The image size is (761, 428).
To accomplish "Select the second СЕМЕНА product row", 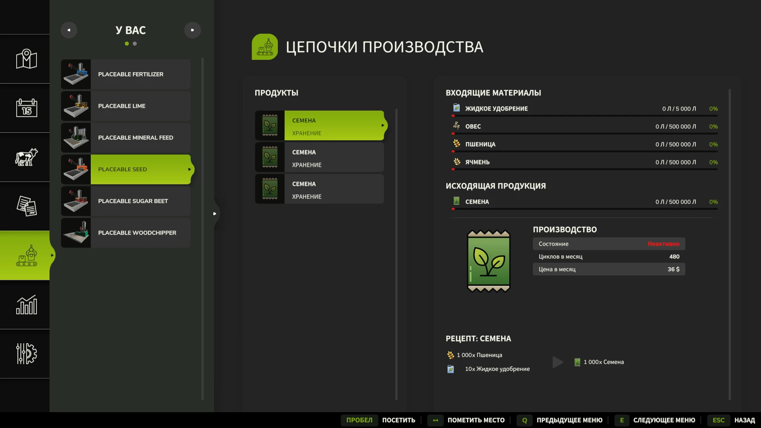I will (319, 157).
